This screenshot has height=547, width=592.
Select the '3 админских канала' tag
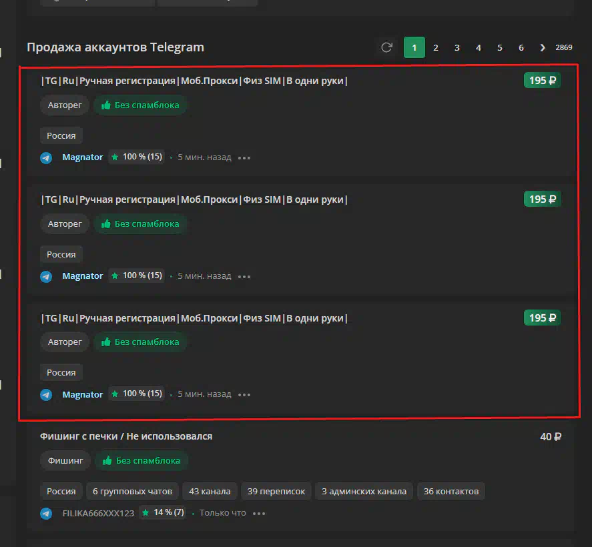364,492
